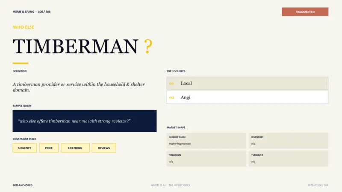Click the INTENT 108 / 506 footer
The width and height of the screenshot is (342, 192).
pos(318,185)
